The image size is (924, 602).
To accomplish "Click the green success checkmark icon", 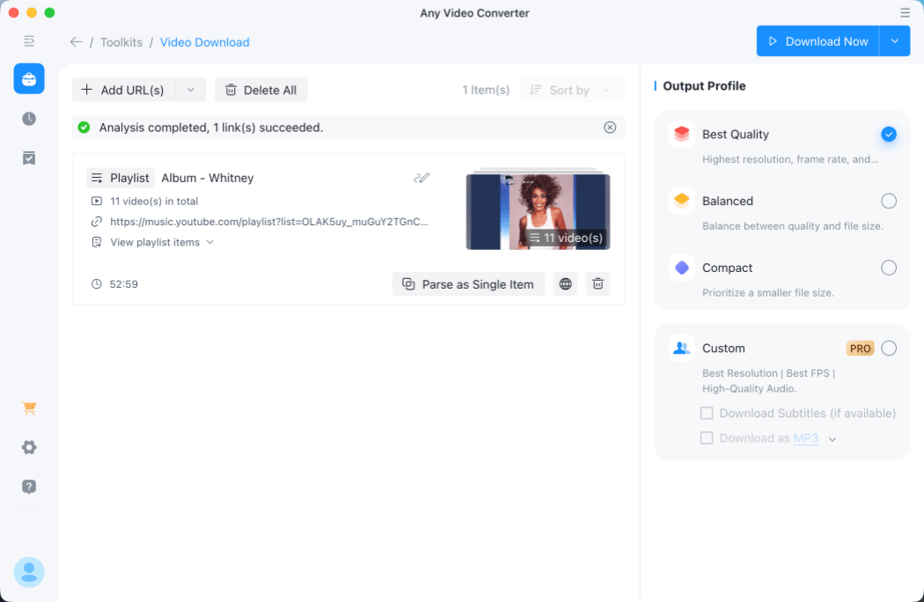I will tap(84, 128).
